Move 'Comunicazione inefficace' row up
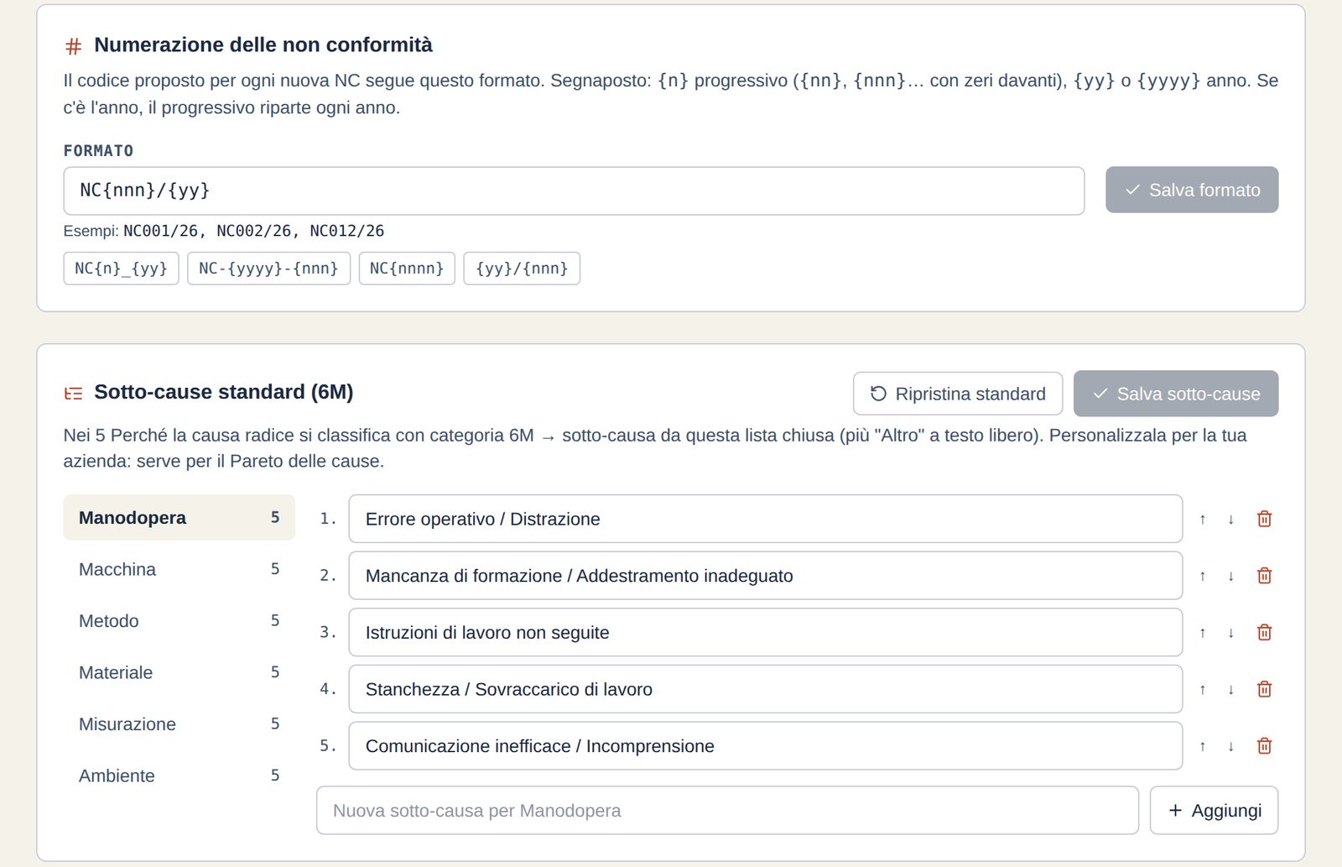The image size is (1342, 867). pyautogui.click(x=1203, y=746)
